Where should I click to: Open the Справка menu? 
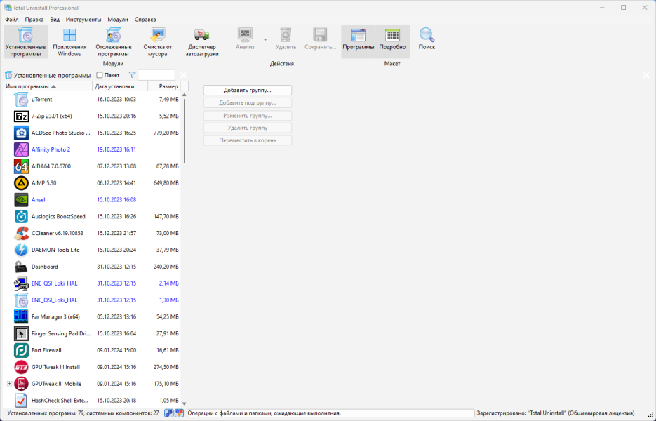pos(145,20)
